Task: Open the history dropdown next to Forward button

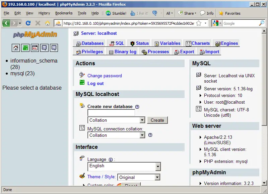Action: 20,23
